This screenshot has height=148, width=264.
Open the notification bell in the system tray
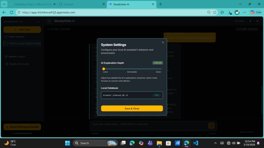pyautogui.click(x=258, y=143)
